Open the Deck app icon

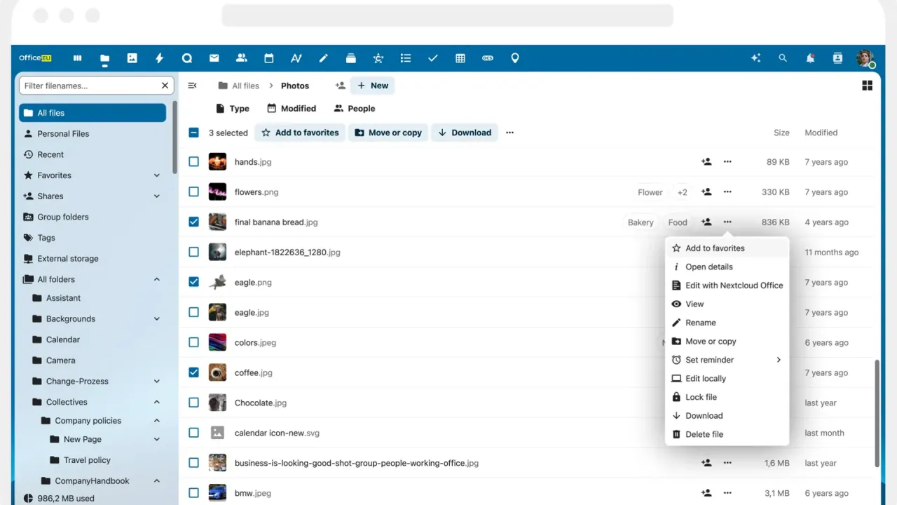pos(350,58)
